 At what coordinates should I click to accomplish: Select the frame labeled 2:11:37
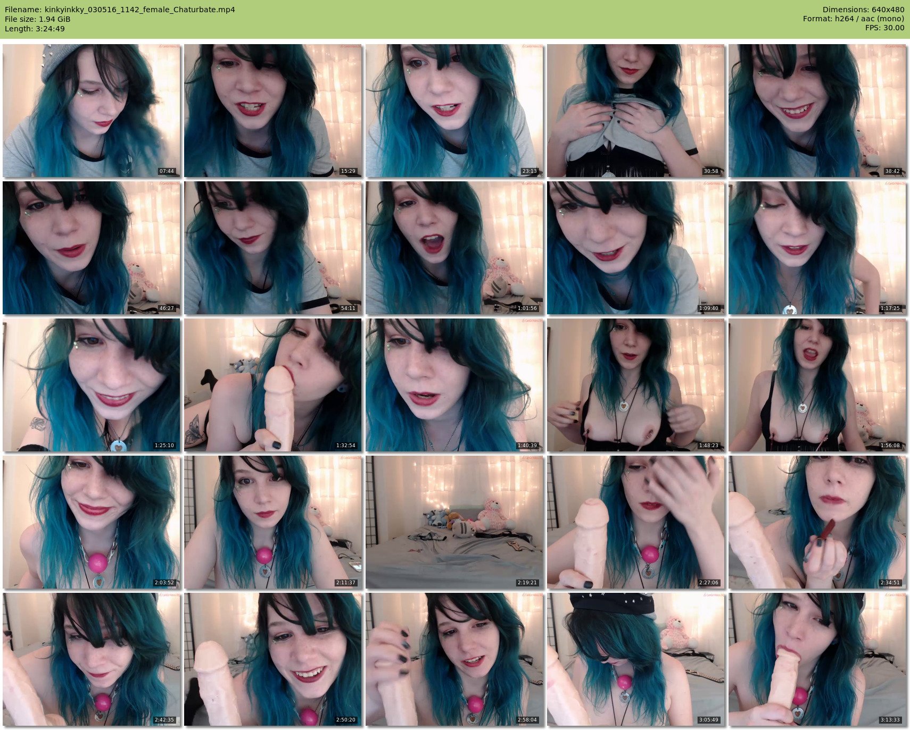pyautogui.click(x=273, y=522)
